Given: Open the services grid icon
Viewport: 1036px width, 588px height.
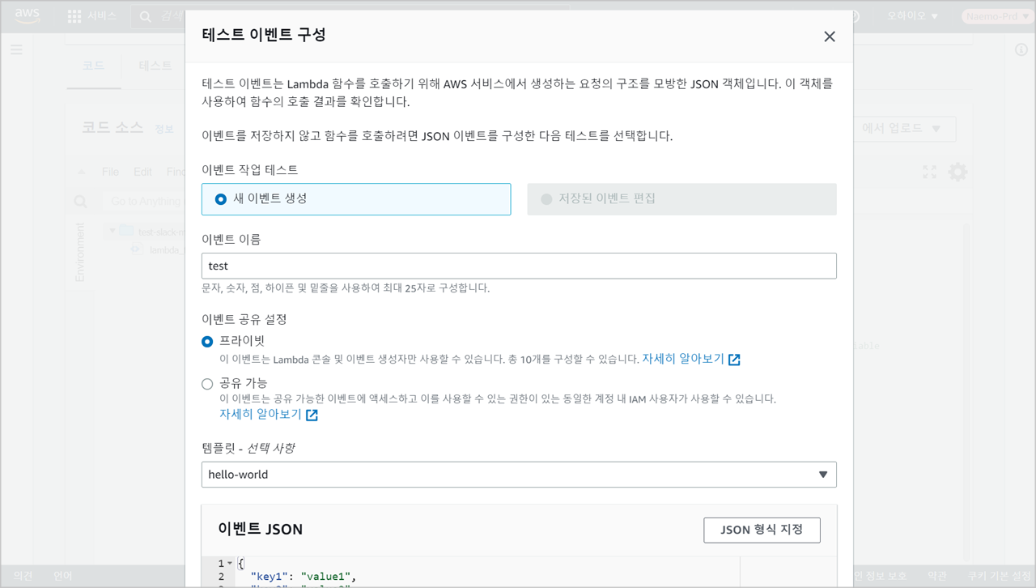Looking at the screenshot, I should coord(74,16).
